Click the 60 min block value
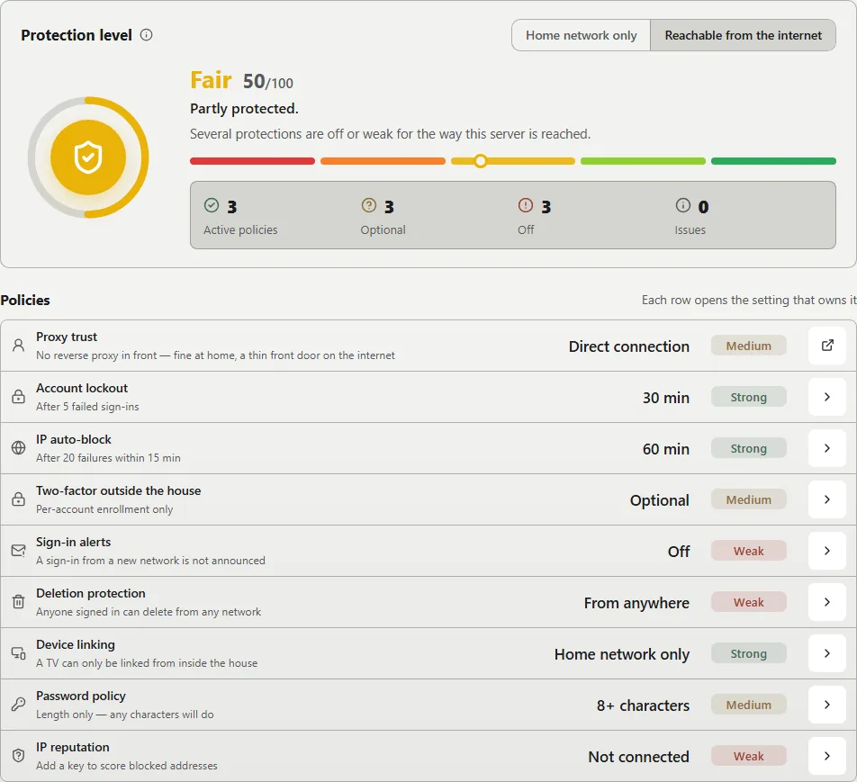Image resolution: width=857 pixels, height=782 pixels. (x=666, y=449)
